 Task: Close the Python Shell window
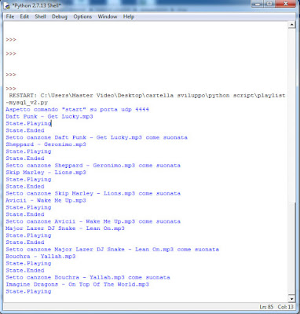[x=285, y=4]
